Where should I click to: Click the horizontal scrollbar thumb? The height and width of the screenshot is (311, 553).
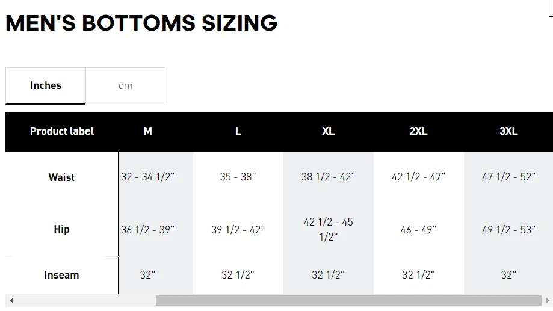point(348,300)
